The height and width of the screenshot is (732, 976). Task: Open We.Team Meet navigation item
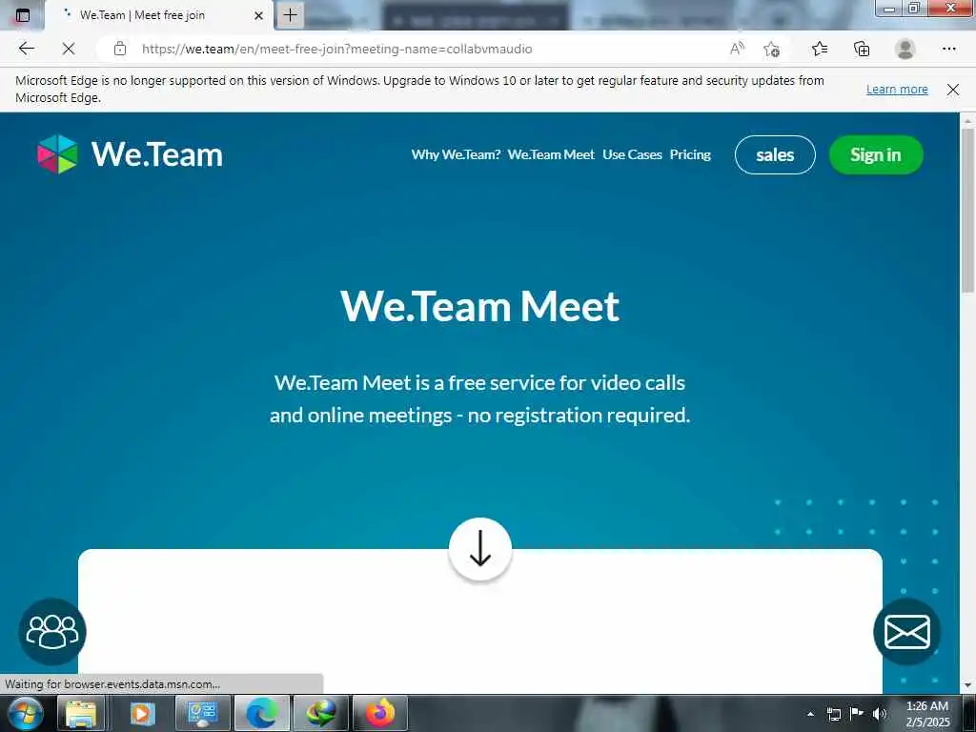click(551, 154)
